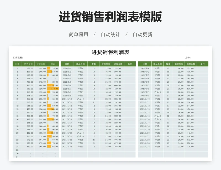221x170 pixels.
Task: Click the 2021/5/24 date in the purchase table
Action: coord(67,146)
